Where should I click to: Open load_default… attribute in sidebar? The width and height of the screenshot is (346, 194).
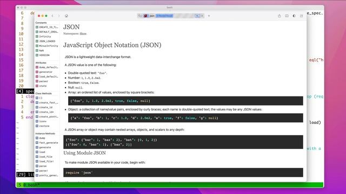[x=47, y=77]
